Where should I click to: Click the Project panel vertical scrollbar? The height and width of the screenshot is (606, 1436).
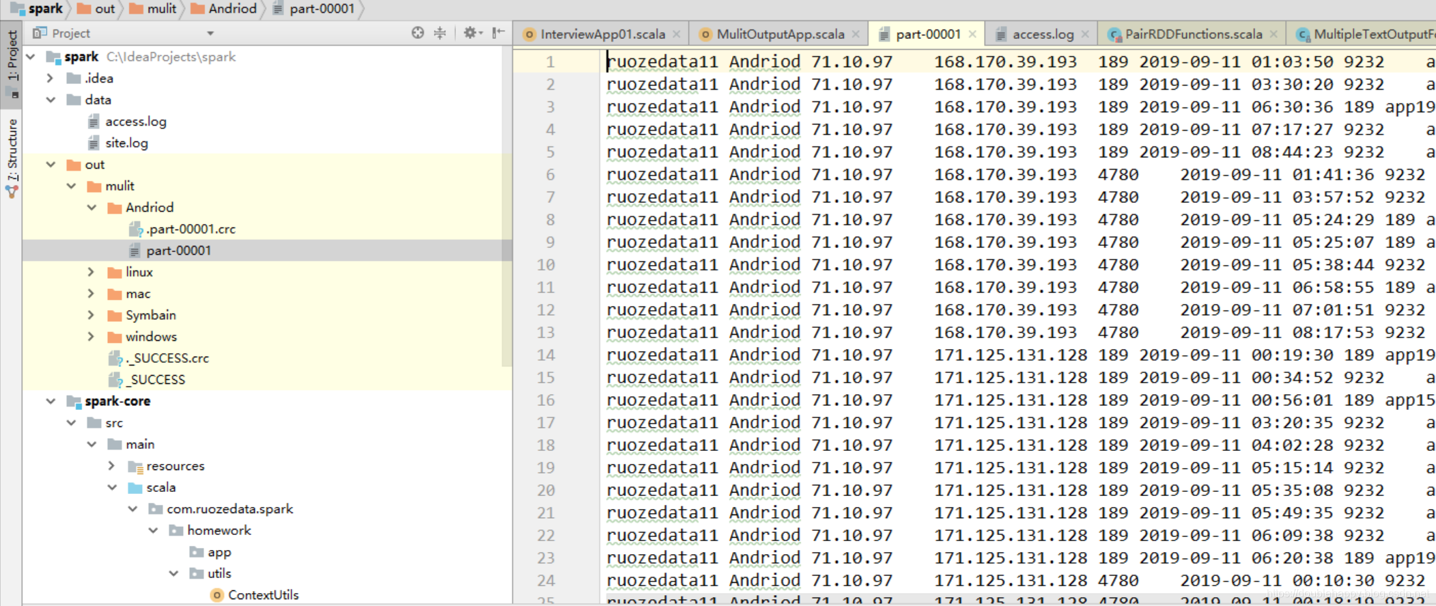click(x=507, y=205)
